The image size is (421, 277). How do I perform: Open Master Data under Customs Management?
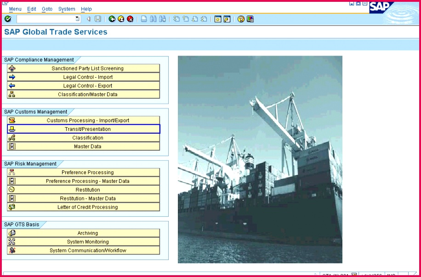[x=84, y=146]
